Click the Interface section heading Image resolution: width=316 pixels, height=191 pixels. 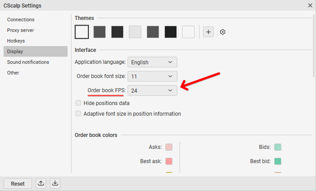[x=85, y=50]
